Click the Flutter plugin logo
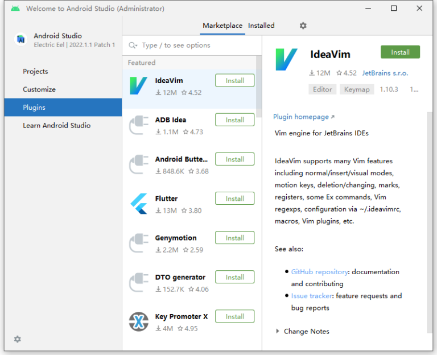 coord(138,204)
